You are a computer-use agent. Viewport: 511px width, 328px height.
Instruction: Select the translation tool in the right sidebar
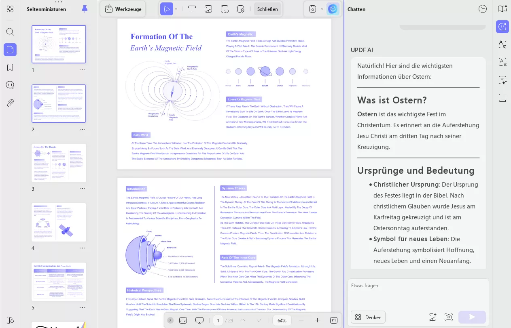(x=502, y=44)
